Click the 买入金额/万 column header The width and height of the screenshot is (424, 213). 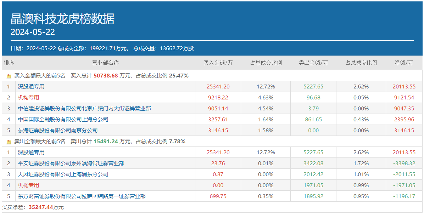pos(218,63)
